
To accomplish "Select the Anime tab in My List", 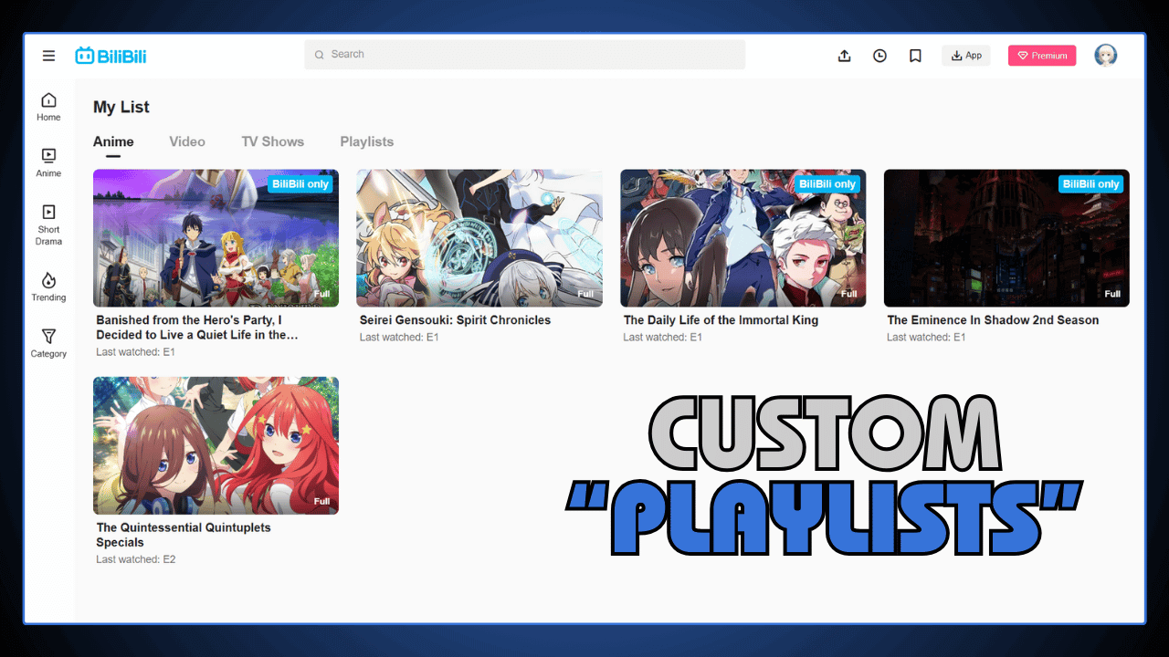I will 112,141.
